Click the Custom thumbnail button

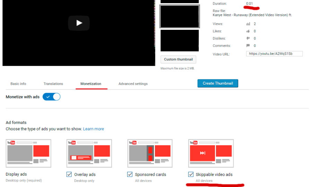178,59
